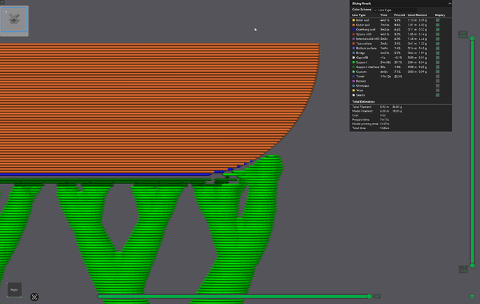Enable display of Travel moves
Screen dimensions: 480x304
(x=438, y=76)
